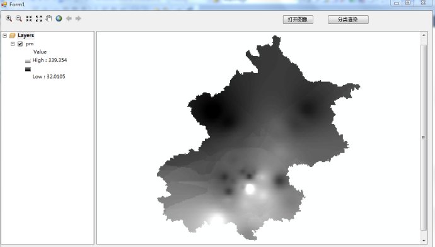The image size is (435, 247).
Task: Select the Zoom Out tool
Action: tap(19, 18)
